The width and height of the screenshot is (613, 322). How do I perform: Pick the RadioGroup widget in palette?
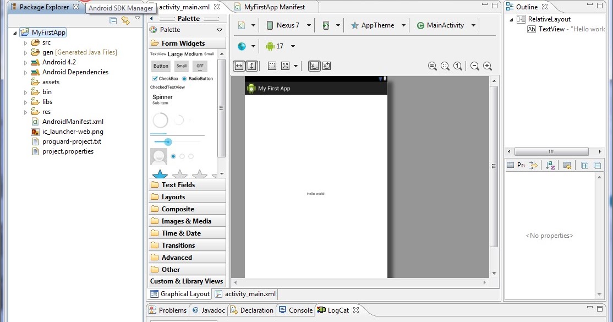click(x=182, y=156)
